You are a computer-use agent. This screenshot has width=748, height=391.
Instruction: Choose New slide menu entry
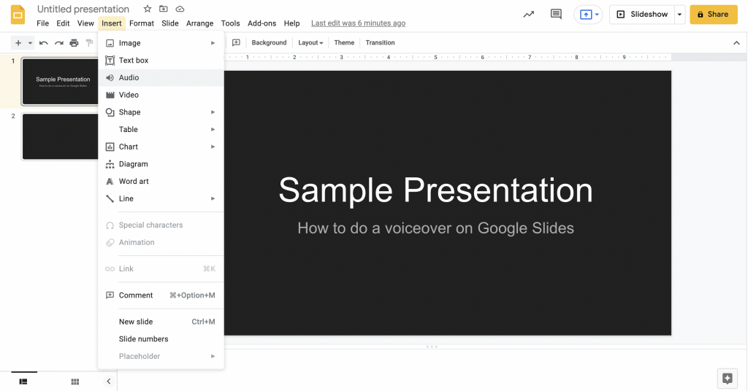(x=161, y=322)
